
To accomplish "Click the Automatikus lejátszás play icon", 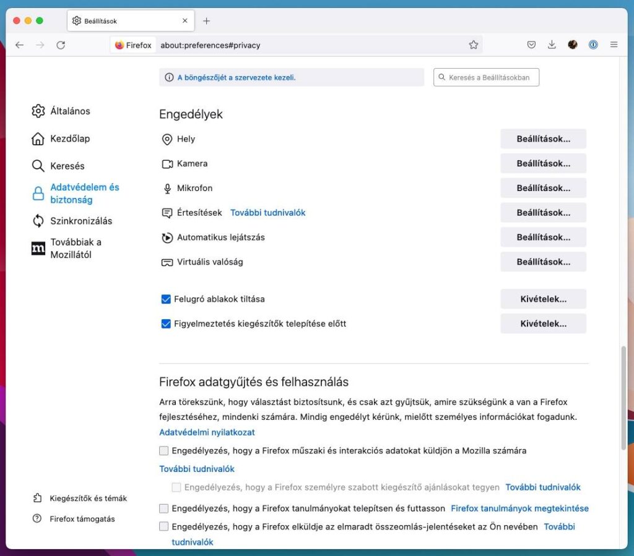I will 167,238.
